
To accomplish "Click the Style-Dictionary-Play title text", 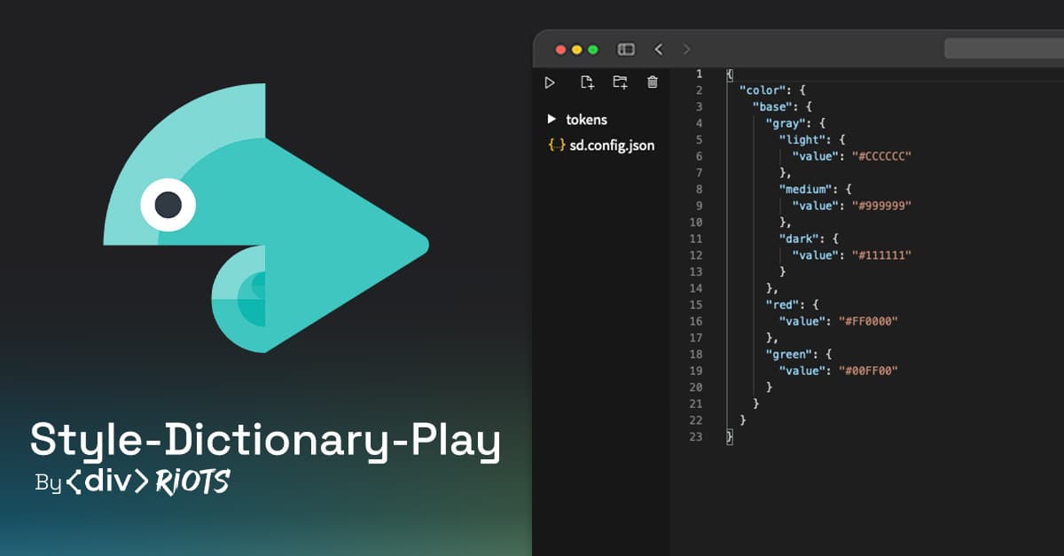I will click(x=265, y=441).
